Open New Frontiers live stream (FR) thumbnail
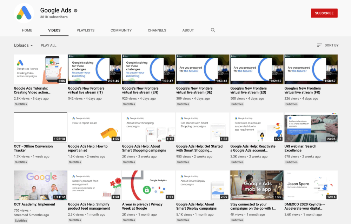351x224 pixels. (x=311, y=69)
